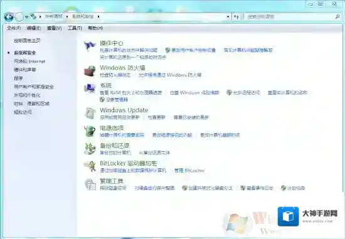This screenshot has height=239, width=345.
Task: Click the Control Panel icon in address bar
Action: [33, 16]
